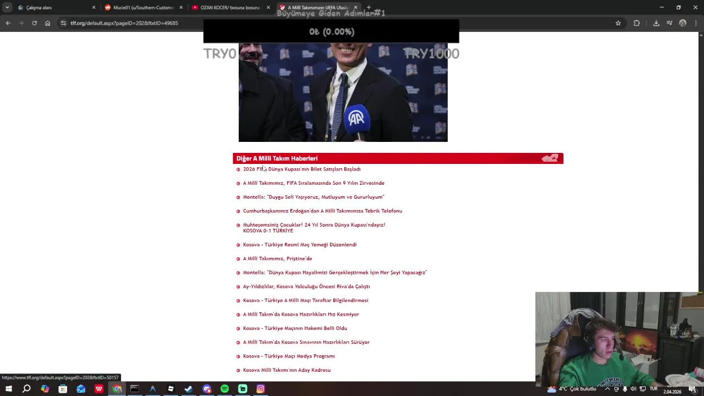Open the Chrome three-dot menu
This screenshot has width=704, height=396.
click(696, 23)
